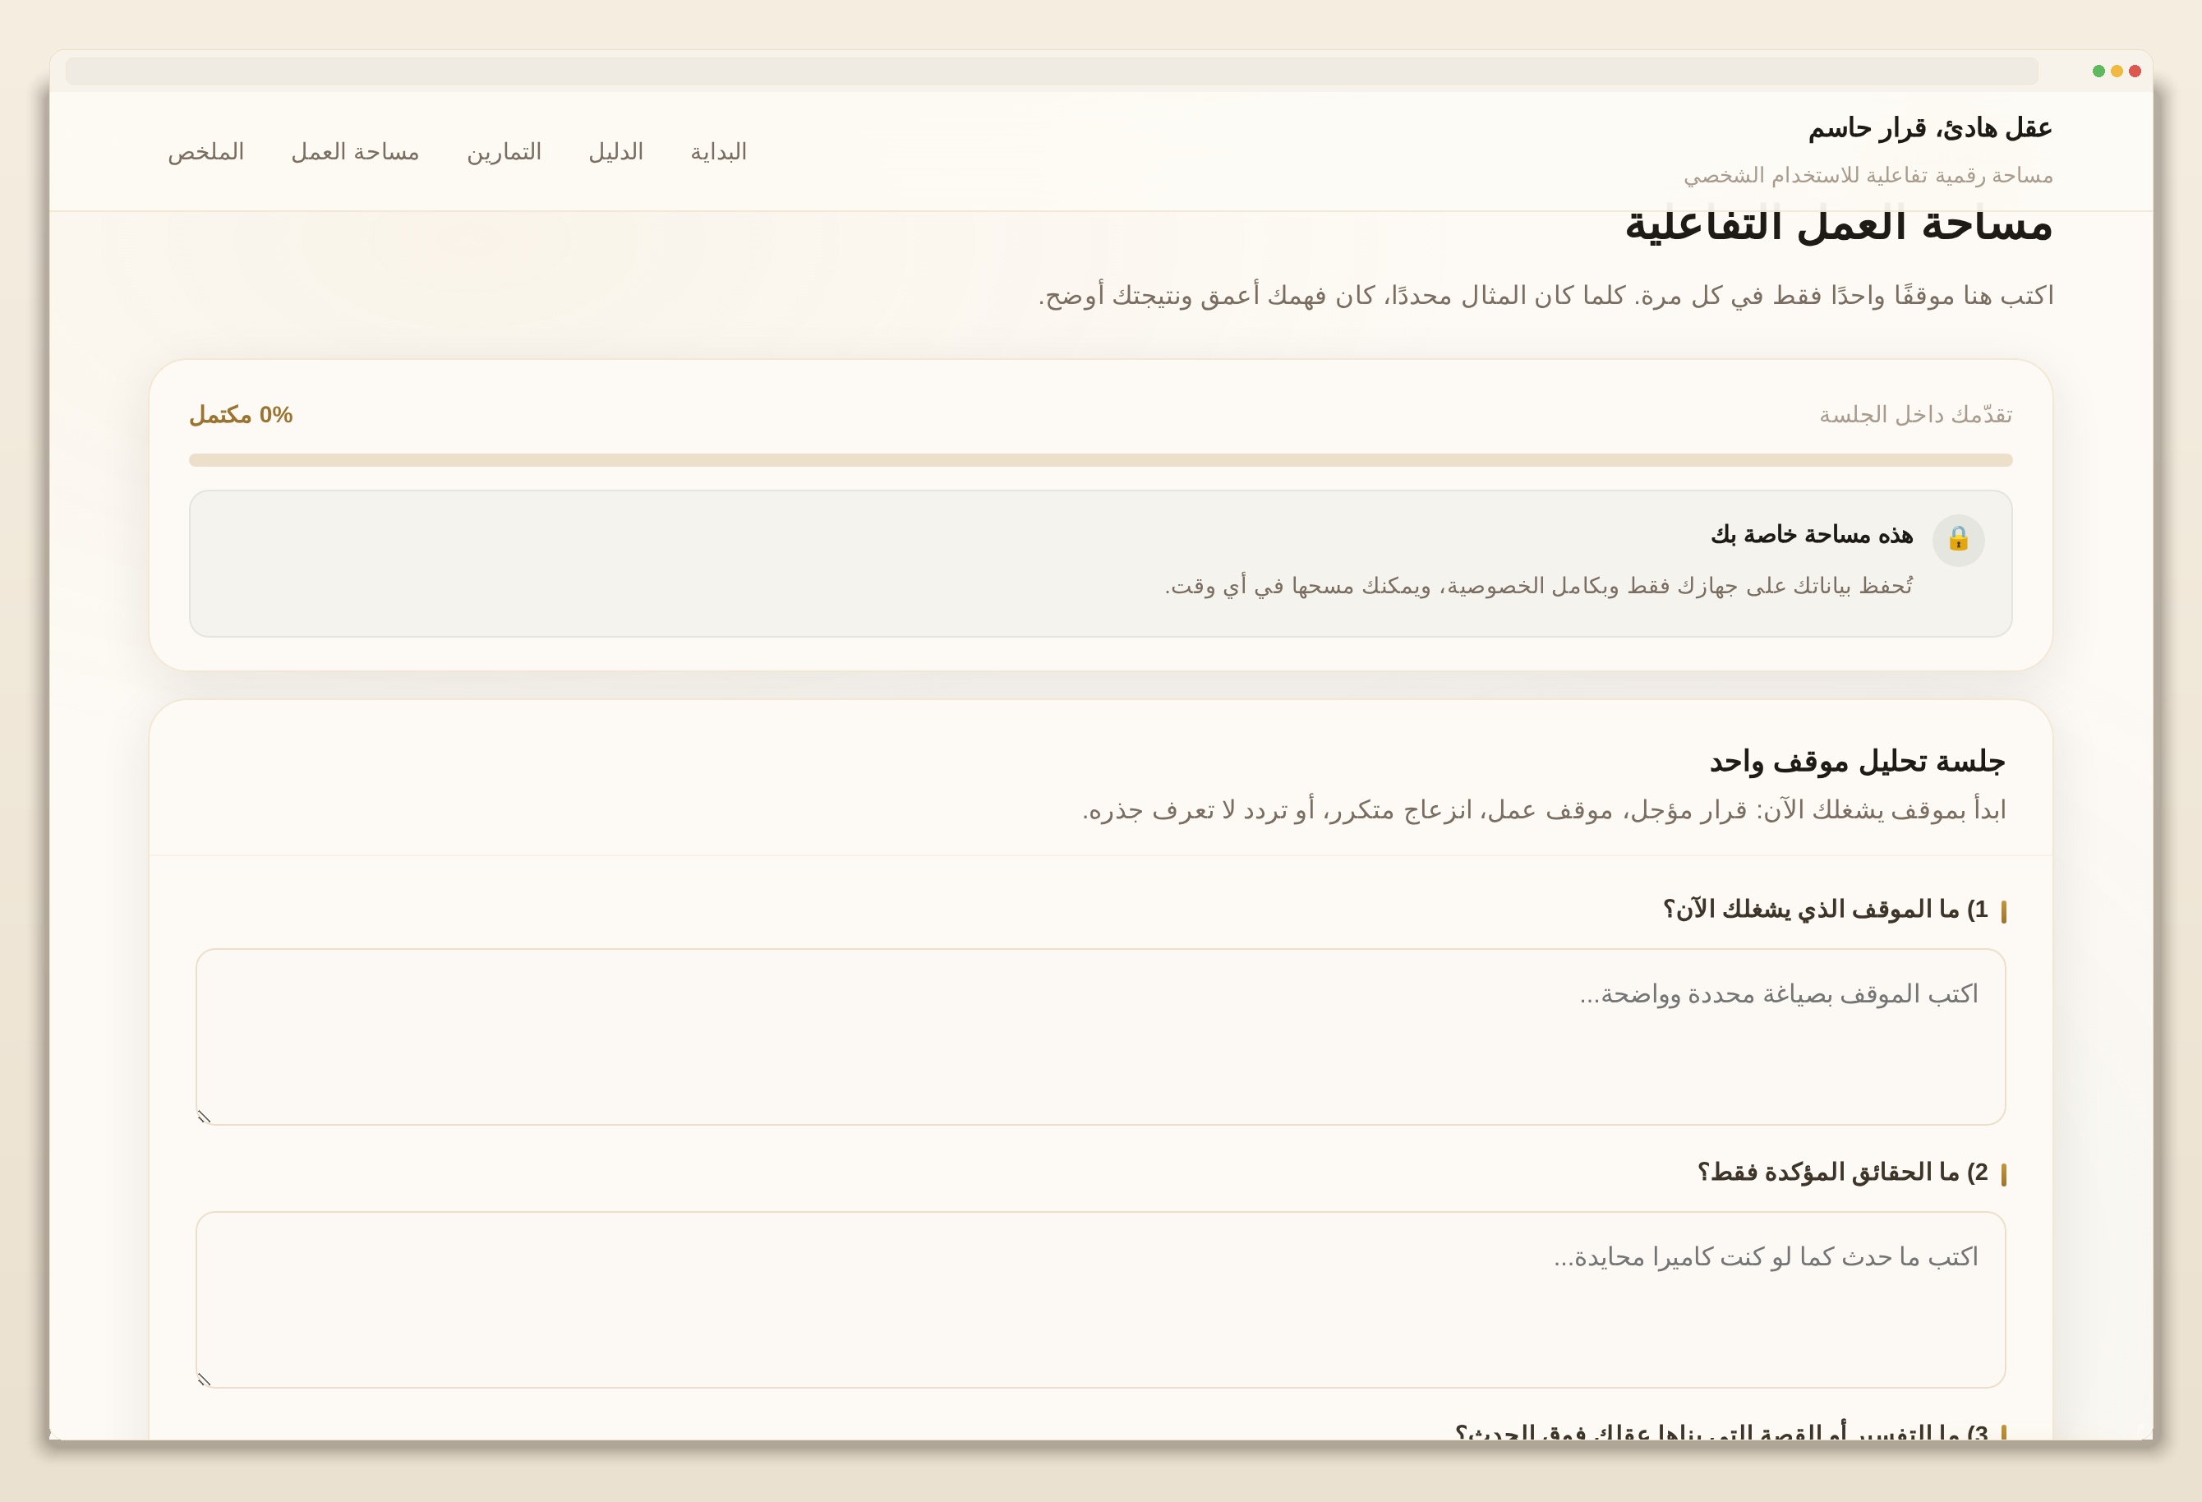Screen dimensions: 2202x1502
Task: Click the session progress bar
Action: pyautogui.click(x=1101, y=461)
